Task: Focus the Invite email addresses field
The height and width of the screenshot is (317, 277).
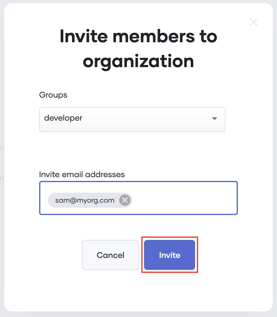Action: tap(138, 198)
